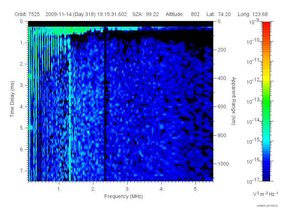Click the "Orbit: 7525" header text

point(27,14)
